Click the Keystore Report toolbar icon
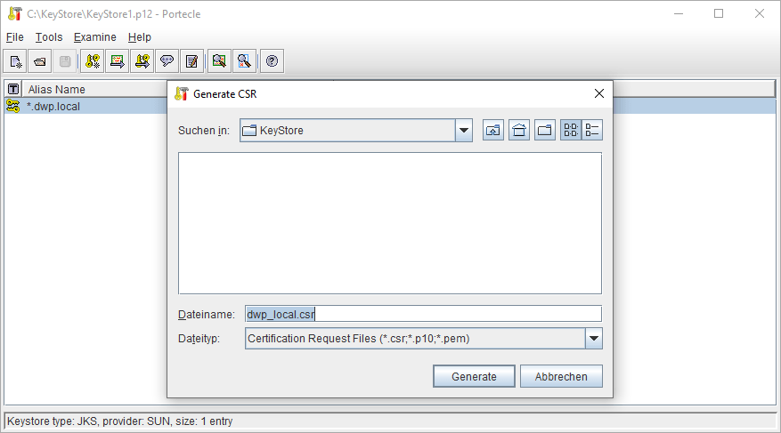The height and width of the screenshot is (433, 781). click(x=190, y=61)
